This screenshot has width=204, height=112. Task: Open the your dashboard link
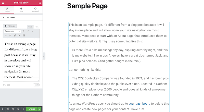[139, 104]
